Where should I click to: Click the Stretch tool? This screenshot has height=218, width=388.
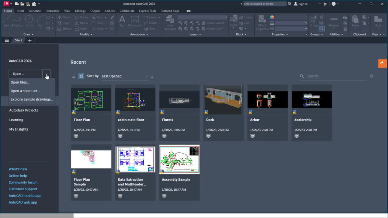click(x=64, y=29)
